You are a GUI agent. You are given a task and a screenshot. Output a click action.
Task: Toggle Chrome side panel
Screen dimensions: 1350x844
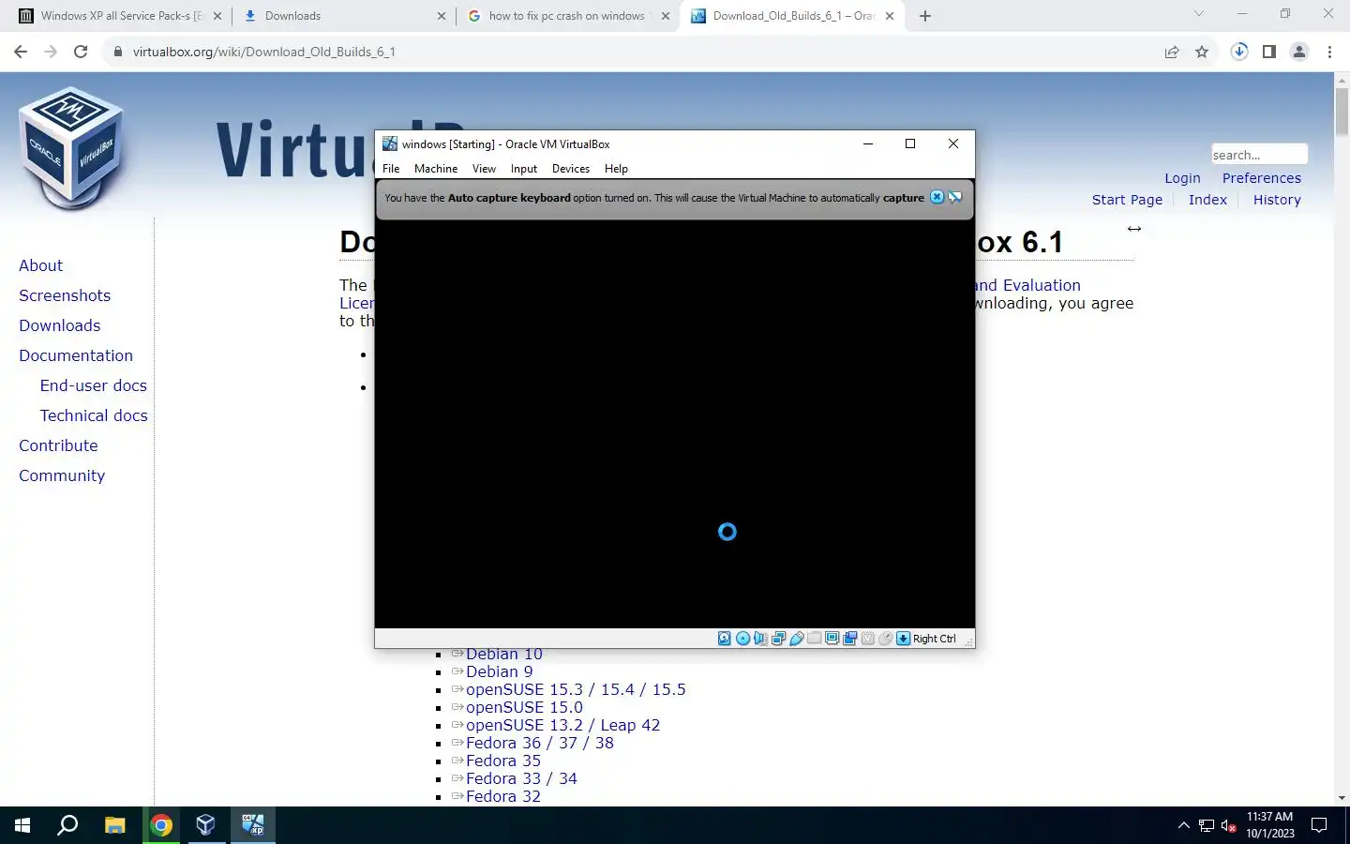tap(1269, 52)
